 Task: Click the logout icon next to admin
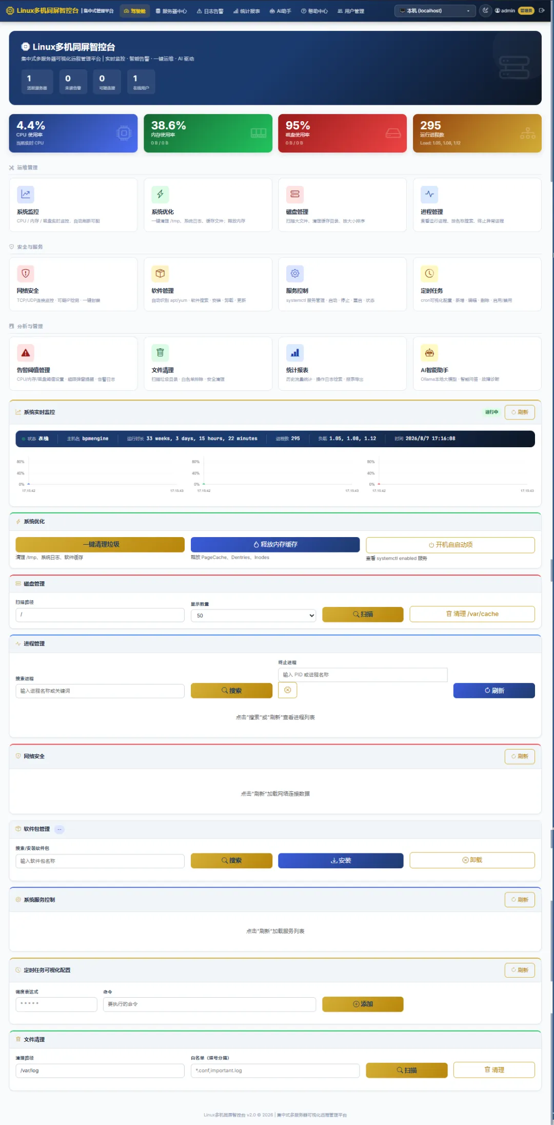[542, 10]
